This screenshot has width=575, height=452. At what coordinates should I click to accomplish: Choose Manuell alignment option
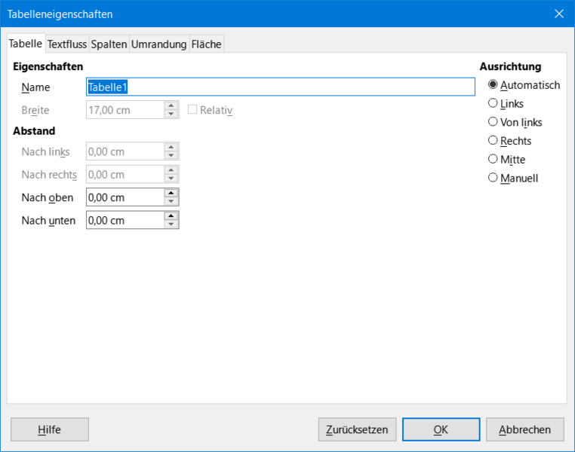pyautogui.click(x=513, y=179)
